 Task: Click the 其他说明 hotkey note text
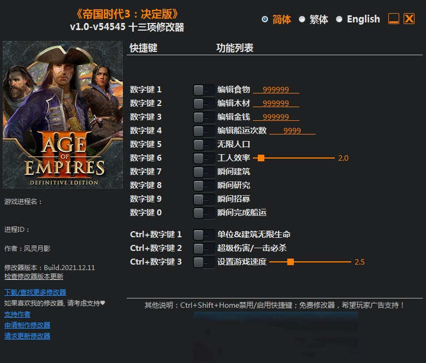tap(274, 305)
